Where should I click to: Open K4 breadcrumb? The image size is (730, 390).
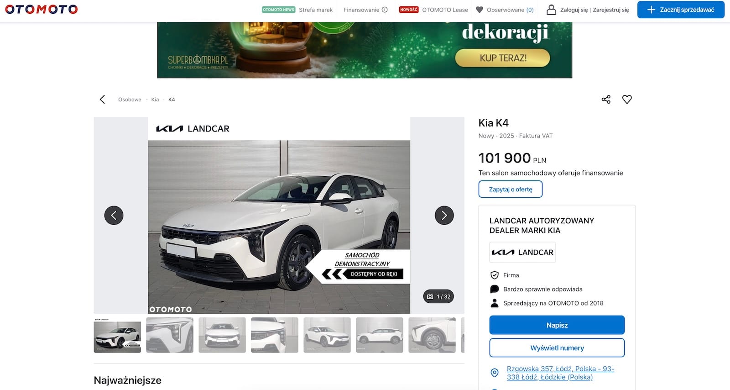click(x=172, y=100)
